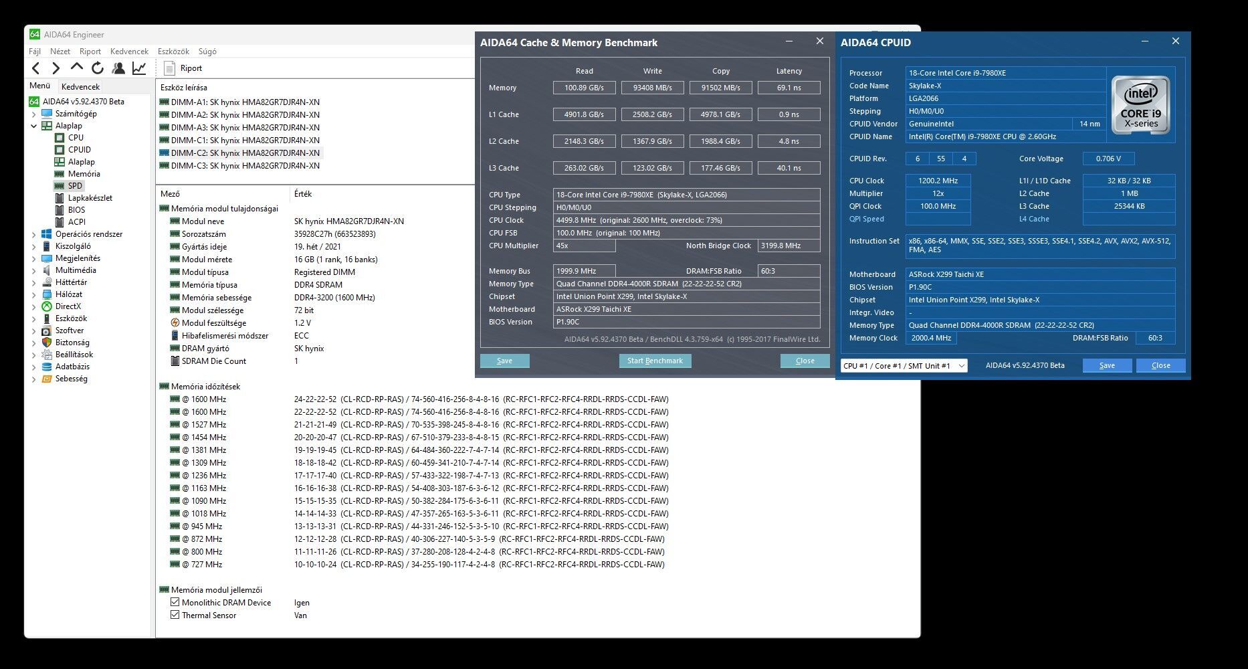Select the Sebesség benchmark icon
The height and width of the screenshot is (669, 1248).
coord(46,379)
